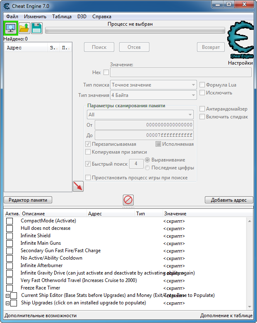The width and height of the screenshot is (257, 323).
Task: Open the D3D menu
Action: (x=82, y=17)
